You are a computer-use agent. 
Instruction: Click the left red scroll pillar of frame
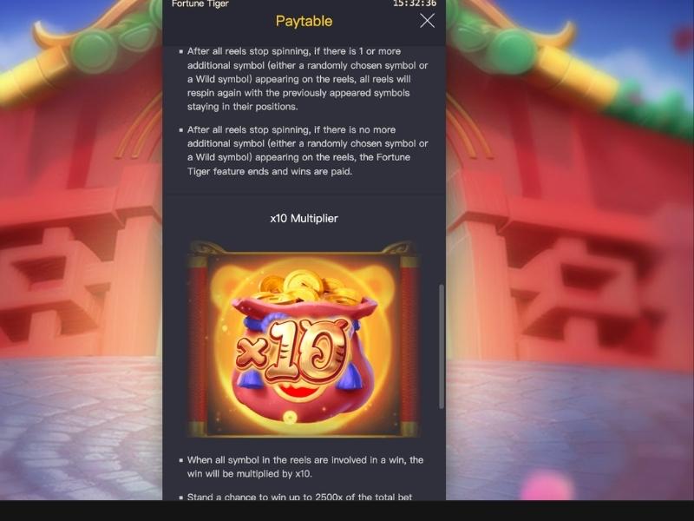(199, 341)
